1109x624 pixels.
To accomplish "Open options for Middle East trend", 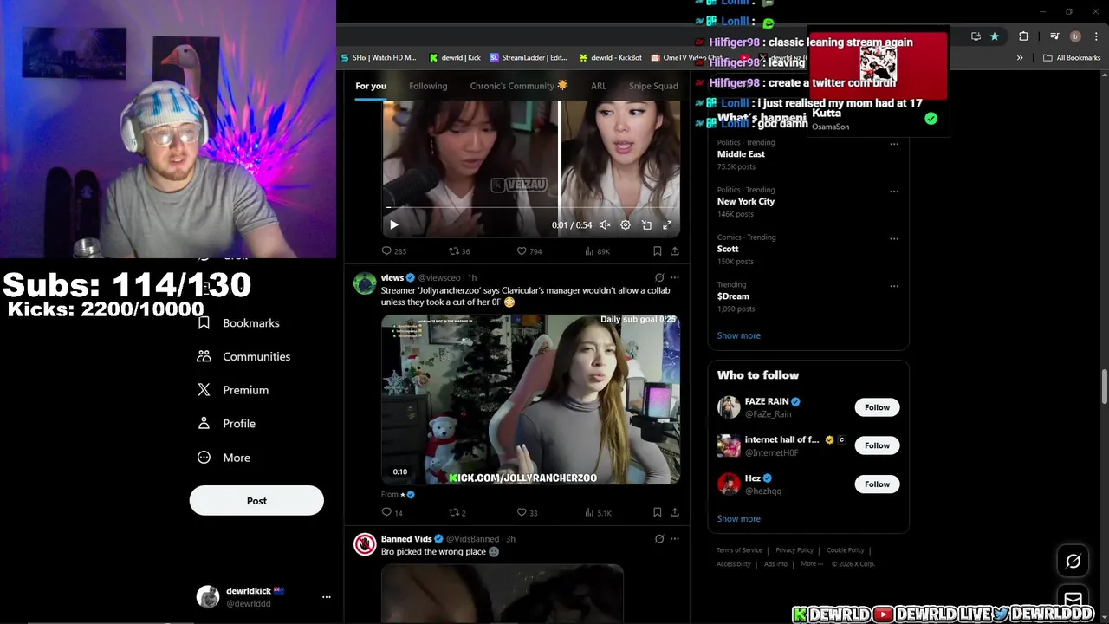I will tap(894, 144).
